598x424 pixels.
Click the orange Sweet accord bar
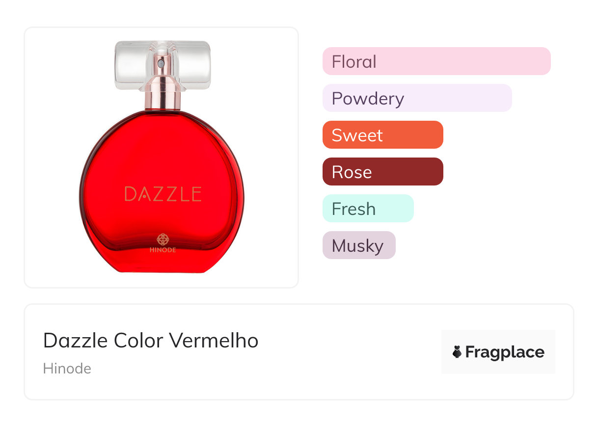pyautogui.click(x=382, y=135)
